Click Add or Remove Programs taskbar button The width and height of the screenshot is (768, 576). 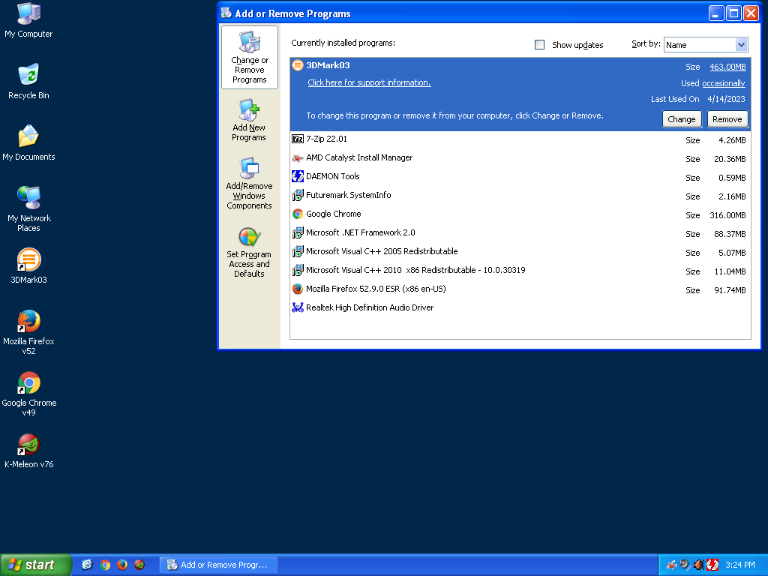[219, 565]
